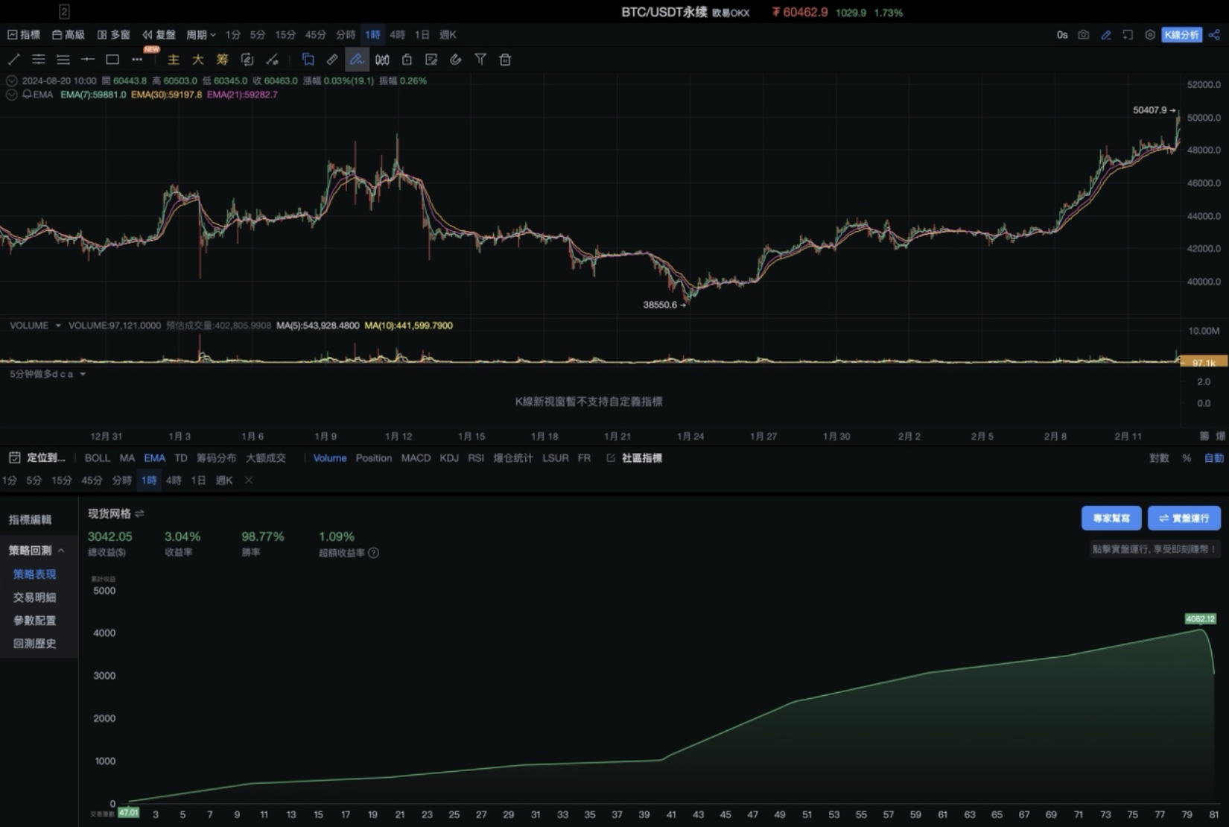
Task: Click the help icon beside 超額收益率
Action: (374, 553)
